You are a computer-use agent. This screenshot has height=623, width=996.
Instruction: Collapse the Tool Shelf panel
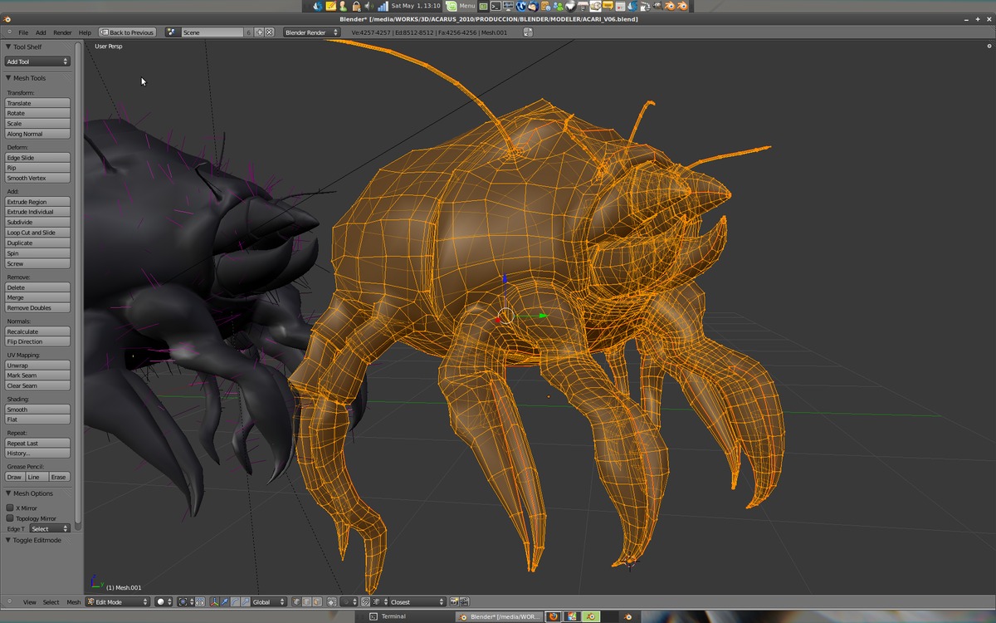coord(8,47)
